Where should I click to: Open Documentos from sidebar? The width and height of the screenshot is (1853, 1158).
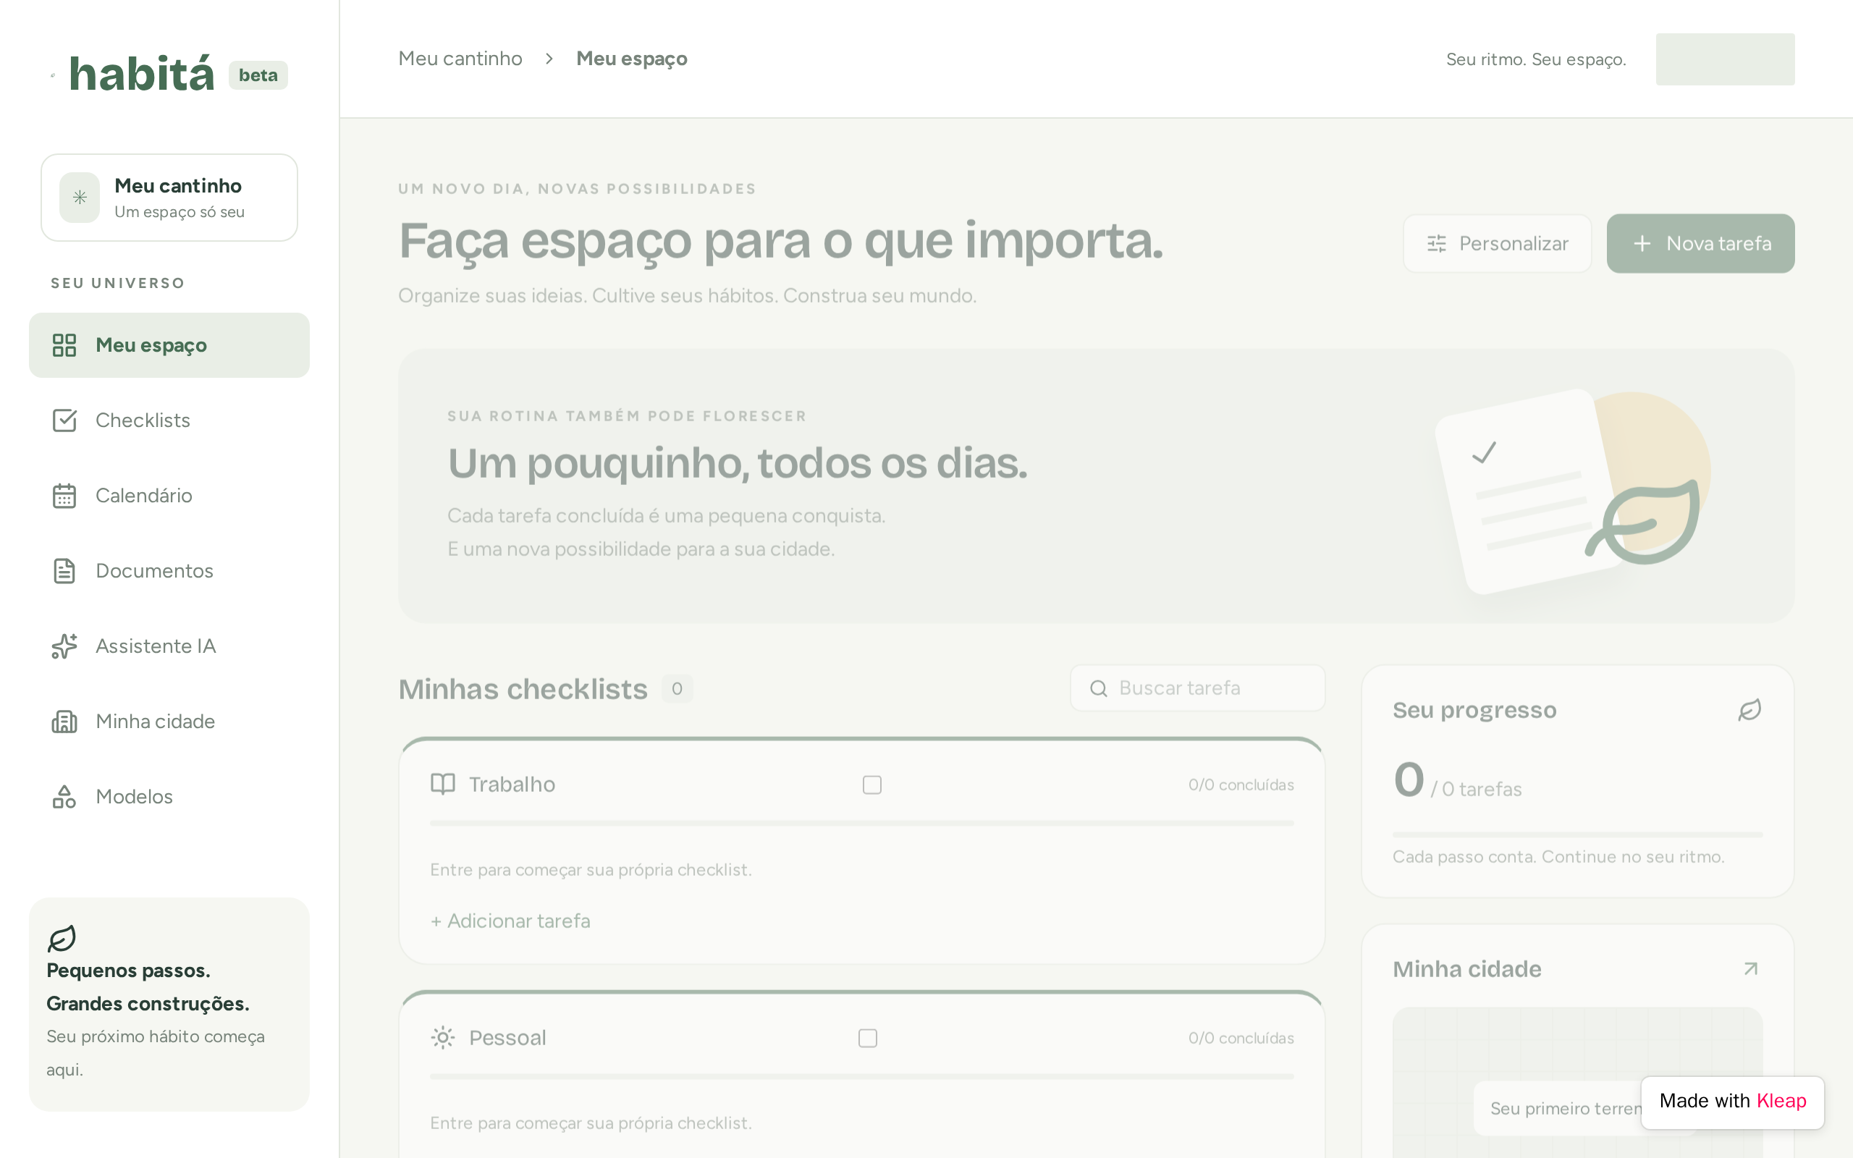169,570
